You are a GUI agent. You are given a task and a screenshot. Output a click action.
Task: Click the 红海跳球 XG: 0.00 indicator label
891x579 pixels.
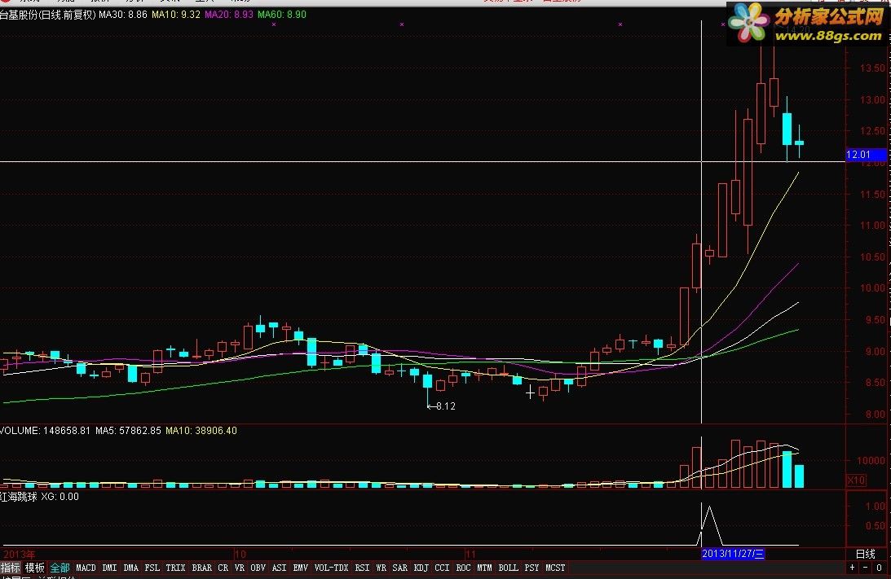(39, 497)
